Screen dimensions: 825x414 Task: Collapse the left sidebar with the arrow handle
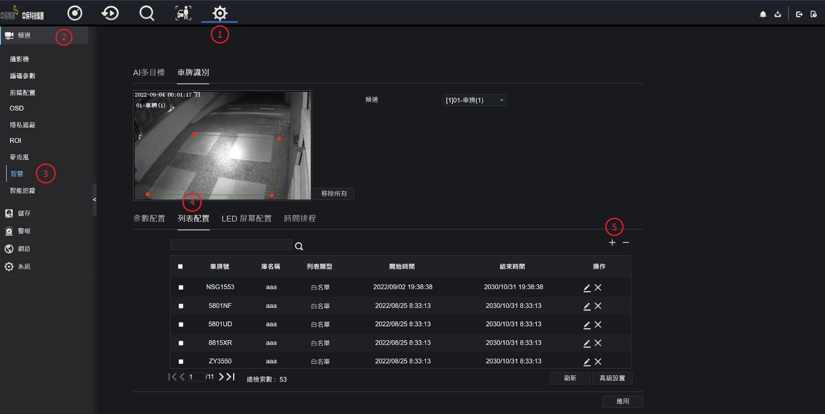94,199
